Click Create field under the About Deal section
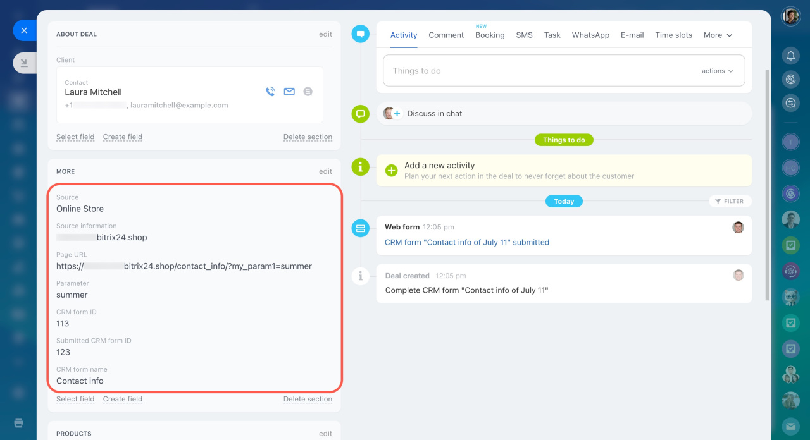Image resolution: width=810 pixels, height=440 pixels. coord(123,137)
